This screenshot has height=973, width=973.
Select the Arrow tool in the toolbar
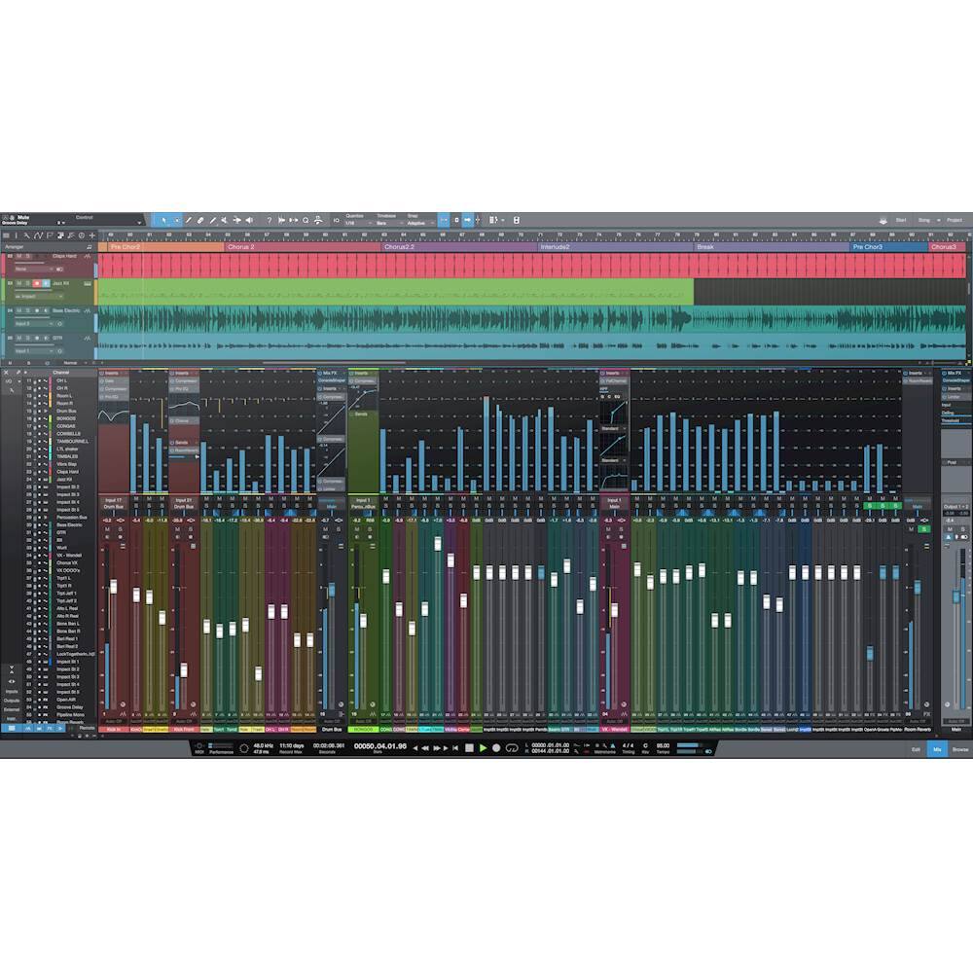pyautogui.click(x=164, y=220)
